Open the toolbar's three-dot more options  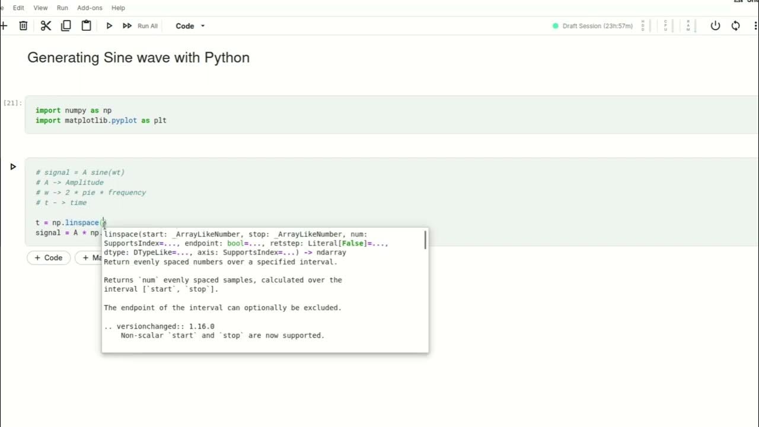click(x=755, y=26)
